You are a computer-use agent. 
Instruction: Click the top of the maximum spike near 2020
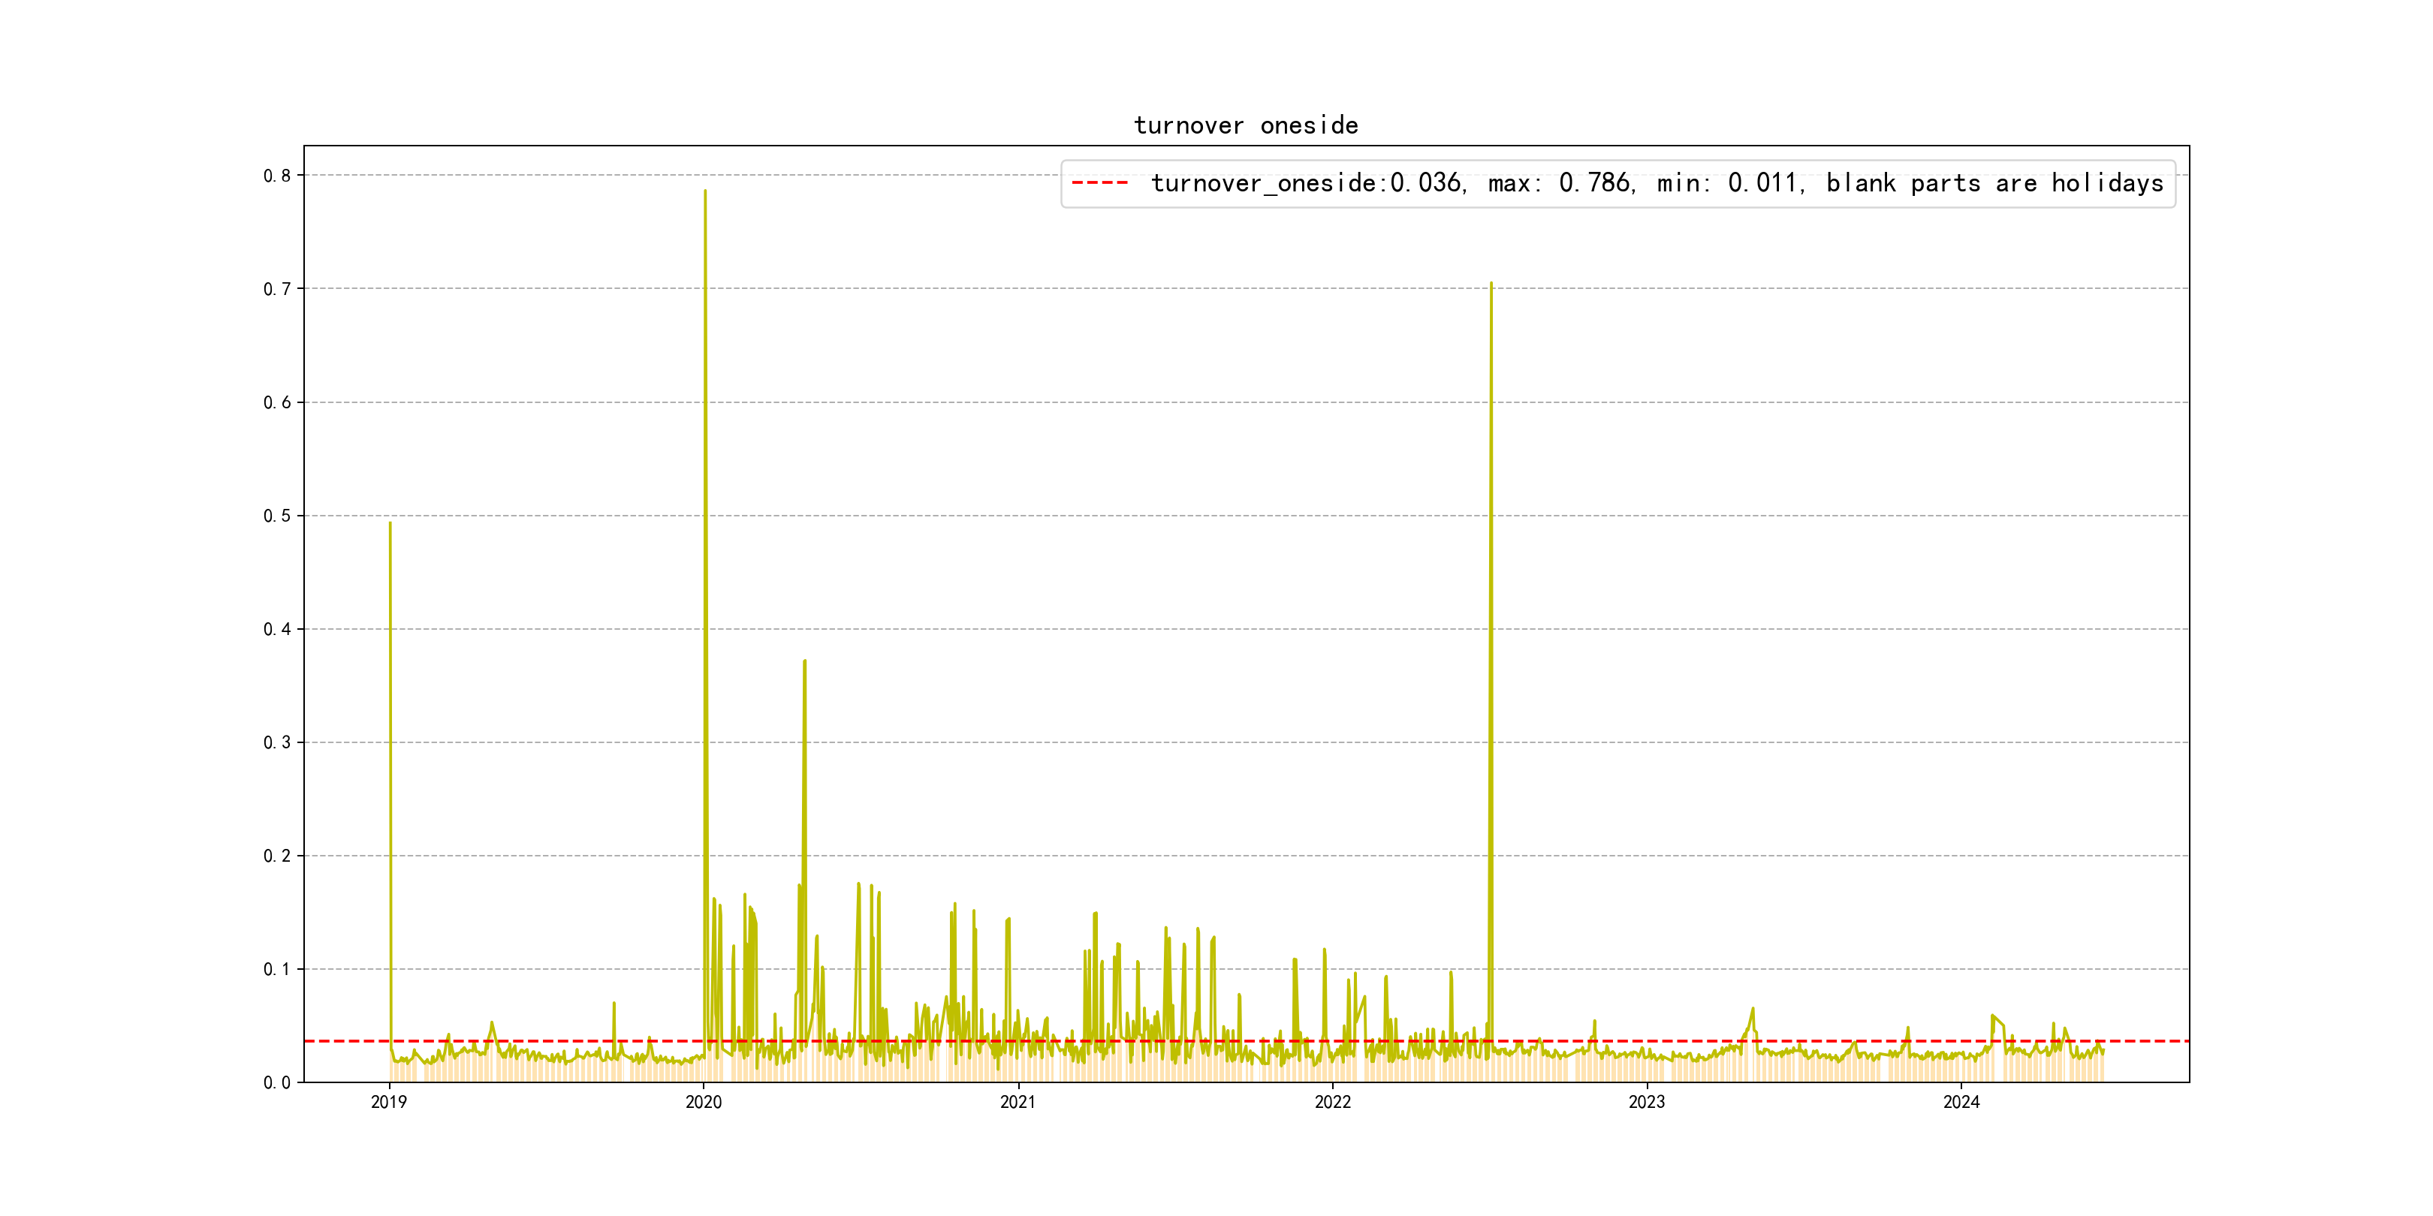coord(704,191)
